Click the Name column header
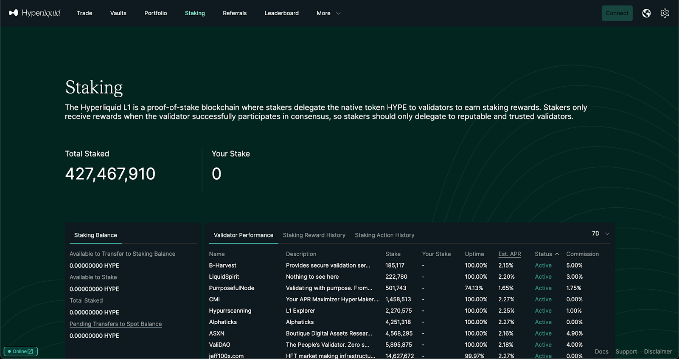 217,254
